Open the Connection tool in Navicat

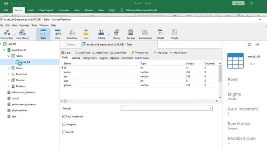tap(7, 34)
